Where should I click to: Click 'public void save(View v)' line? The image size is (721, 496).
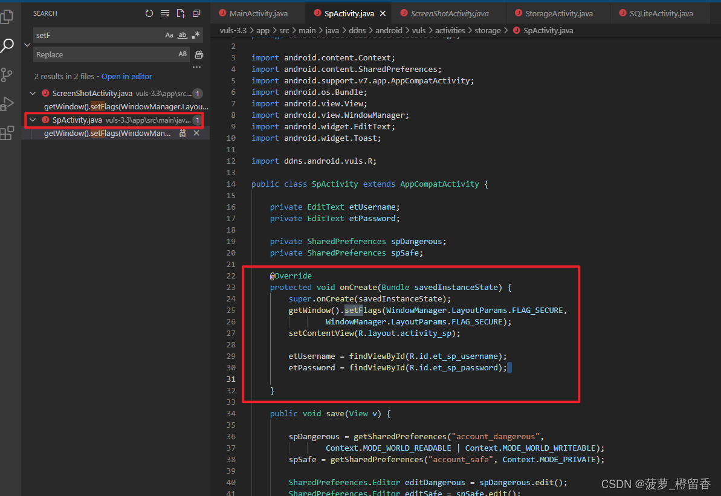(x=330, y=414)
